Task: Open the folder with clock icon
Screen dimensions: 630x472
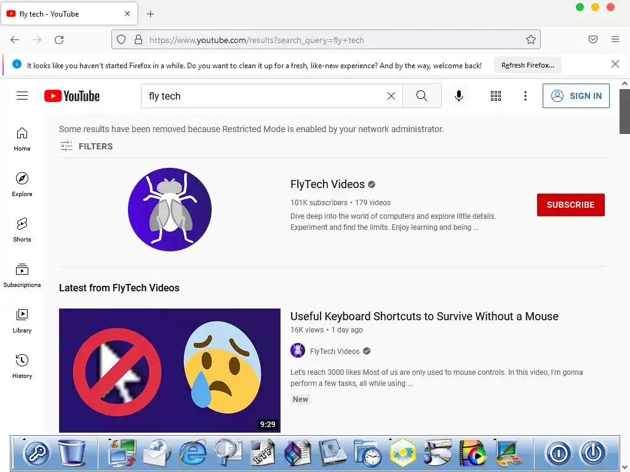Action: tap(367, 454)
